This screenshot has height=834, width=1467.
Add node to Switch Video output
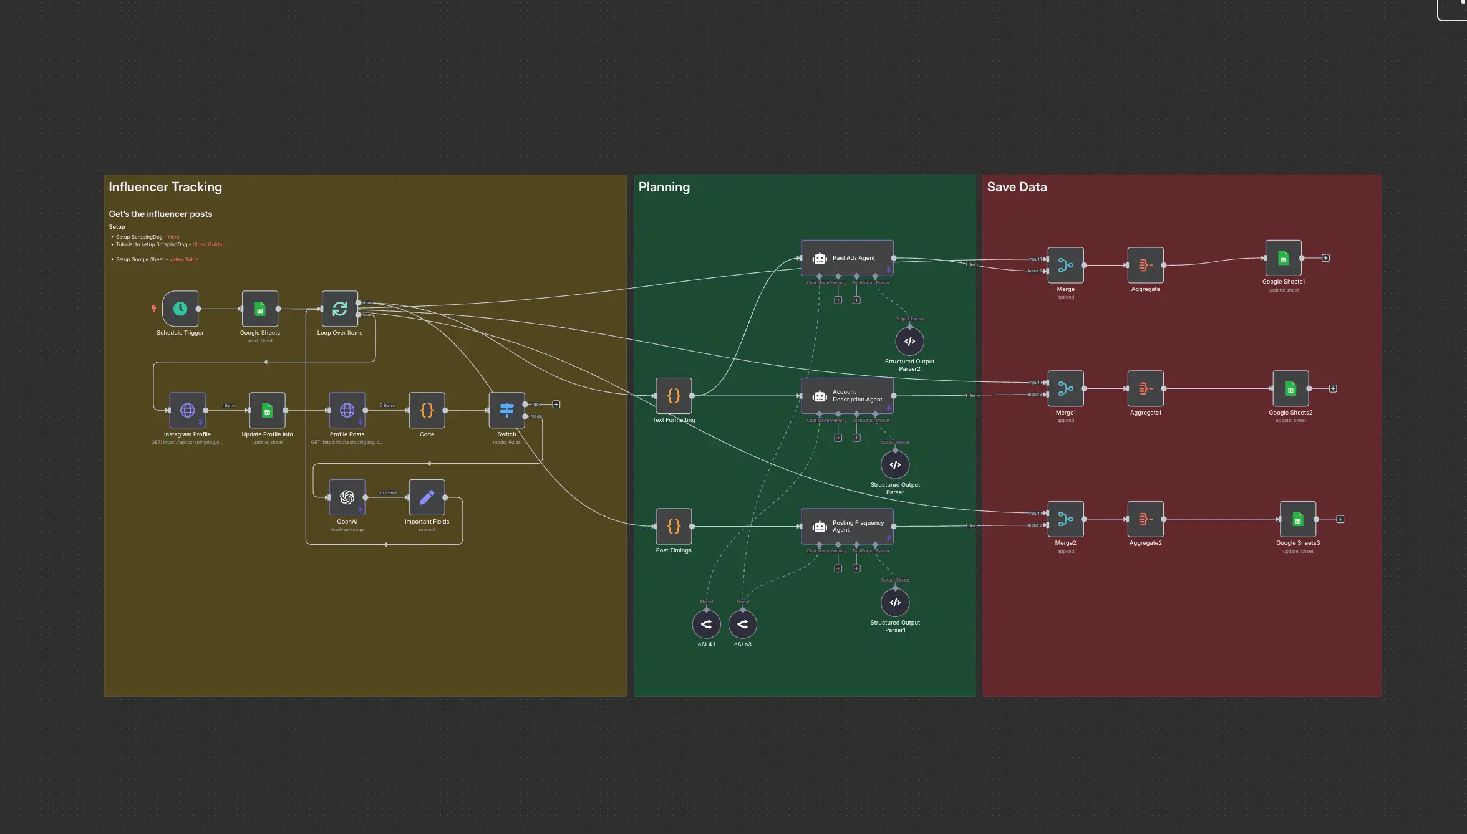tap(556, 405)
